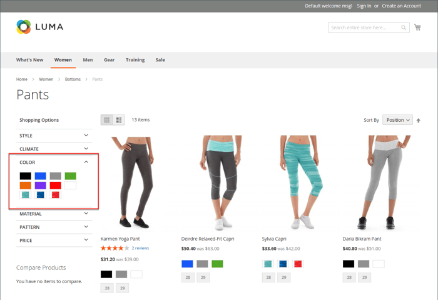438x300 pixels.
Task: Select white swatch on Karmen Yoga Pant
Action: point(136,274)
